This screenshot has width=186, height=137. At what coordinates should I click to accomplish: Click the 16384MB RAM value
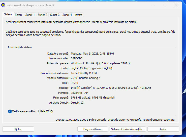point(80,93)
